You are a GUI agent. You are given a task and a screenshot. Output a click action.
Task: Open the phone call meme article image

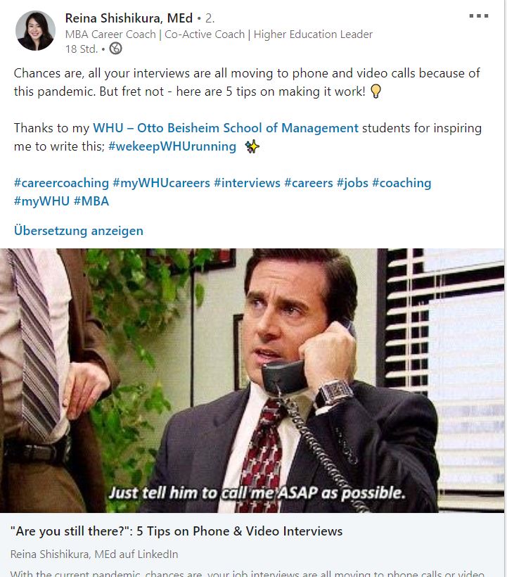click(252, 381)
